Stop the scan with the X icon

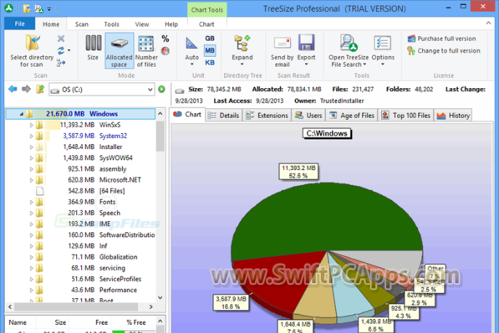tap(61, 39)
